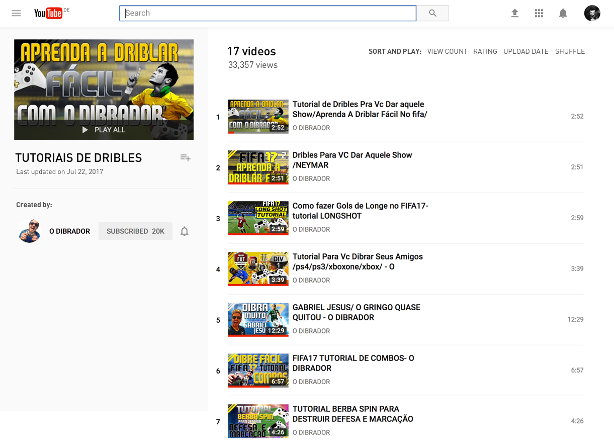Image resolution: width=614 pixels, height=444 pixels.
Task: Click the search magnifier button
Action: coord(432,13)
